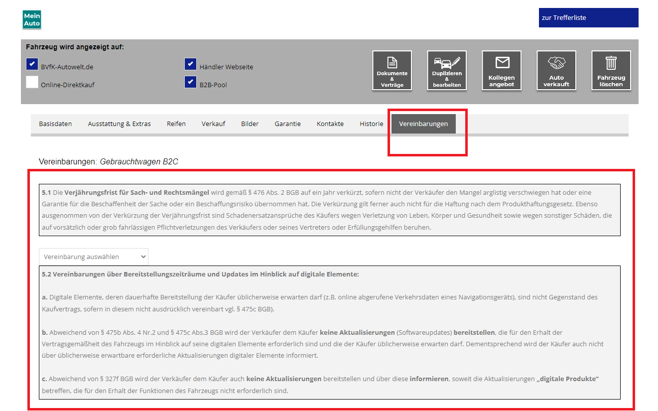The image size is (658, 411).
Task: Enable the Online-Direktkauf checkbox
Action: [32, 82]
